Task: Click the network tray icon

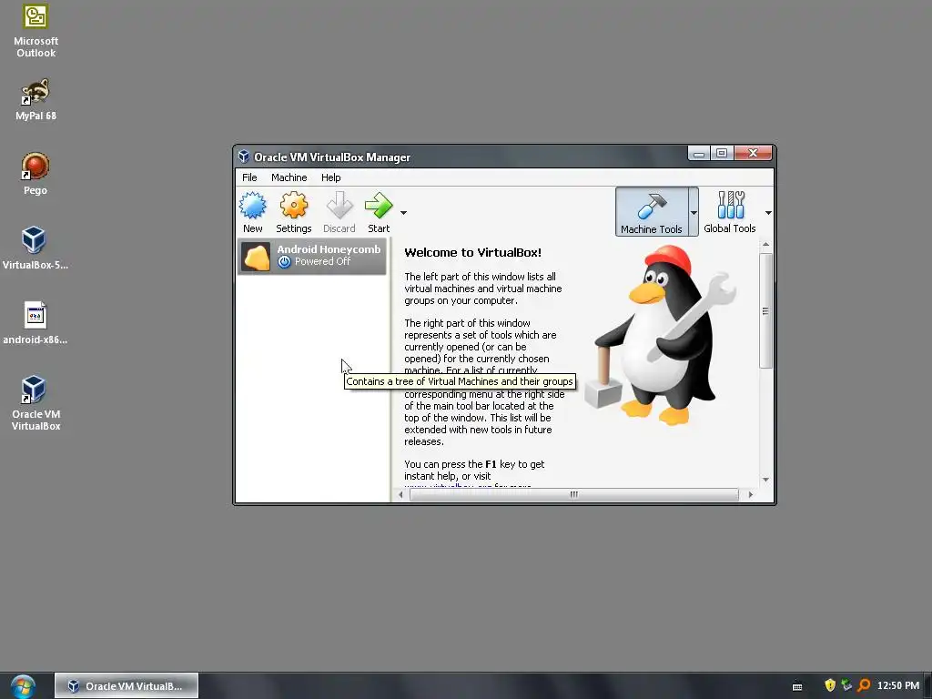Action: pos(846,685)
